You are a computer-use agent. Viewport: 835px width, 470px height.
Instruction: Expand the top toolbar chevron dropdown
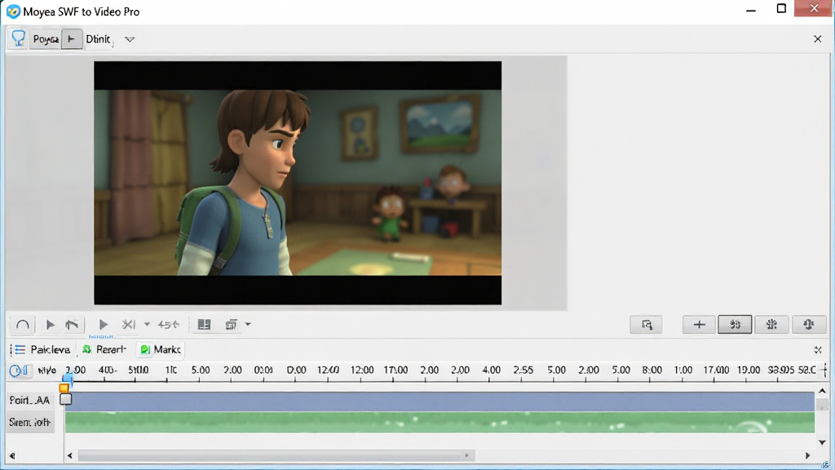[x=130, y=39]
